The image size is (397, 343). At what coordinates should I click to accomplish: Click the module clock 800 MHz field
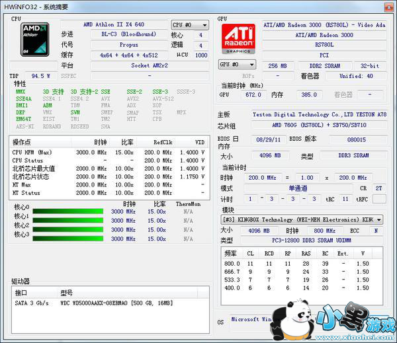325,231
